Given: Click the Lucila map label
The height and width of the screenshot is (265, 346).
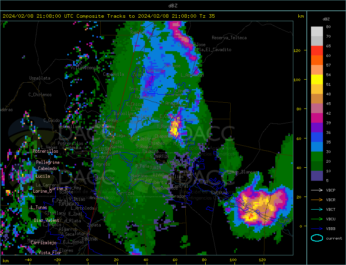Looking at the screenshot, I should click(x=43, y=176).
